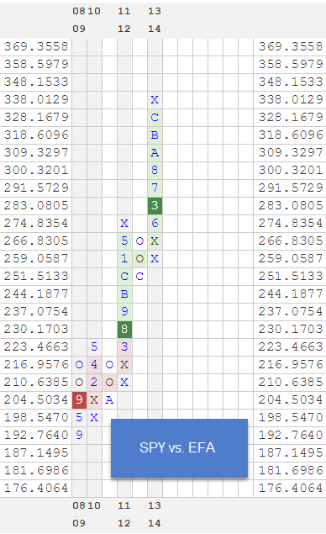This screenshot has width=326, height=534.
Task: Click the red 9 cell at 204.5034
Action: point(79,399)
